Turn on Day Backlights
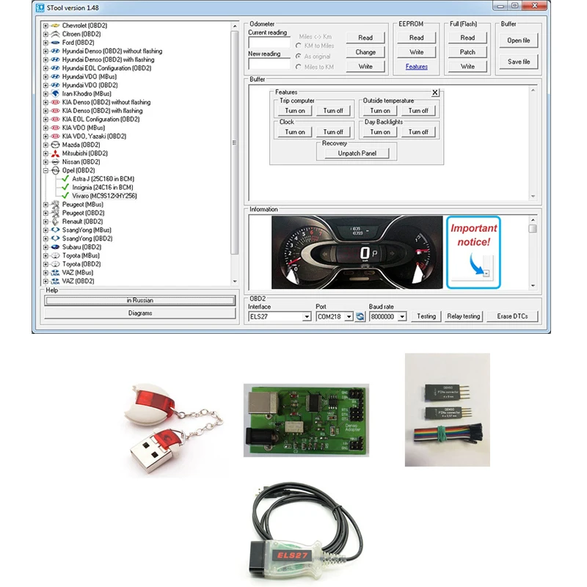587x587 pixels. point(380,132)
